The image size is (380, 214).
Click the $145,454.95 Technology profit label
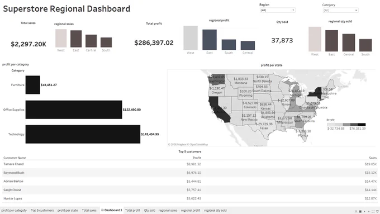tap(150, 134)
